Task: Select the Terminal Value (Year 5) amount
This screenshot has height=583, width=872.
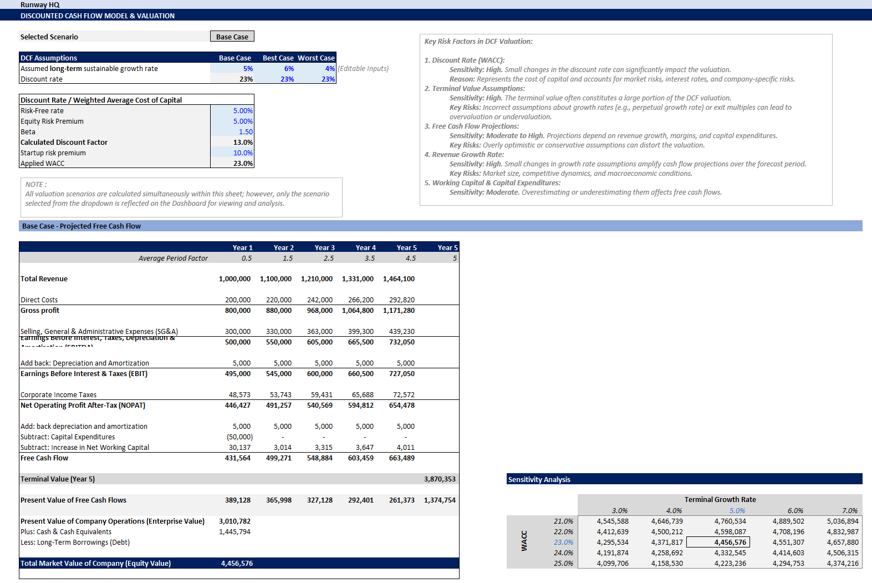Action: [439, 479]
